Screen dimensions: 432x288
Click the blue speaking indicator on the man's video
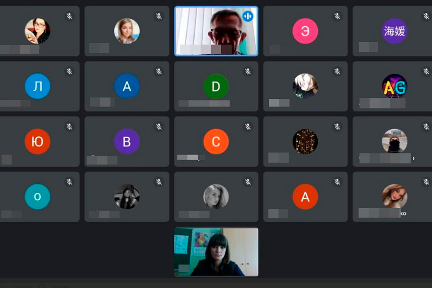coord(248,16)
